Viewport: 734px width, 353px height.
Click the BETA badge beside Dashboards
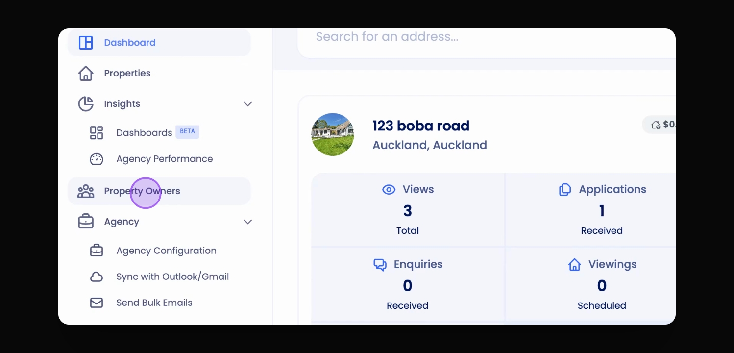coord(187,132)
